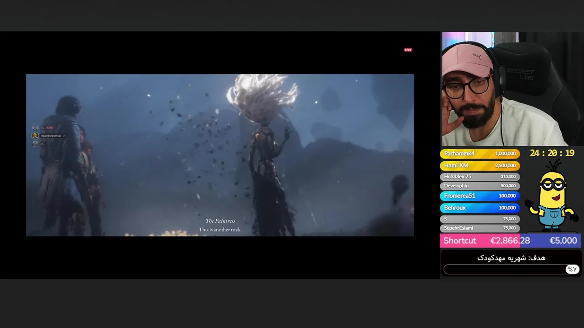Select the Behroux donor row
The width and height of the screenshot is (584, 328).
[x=480, y=208]
